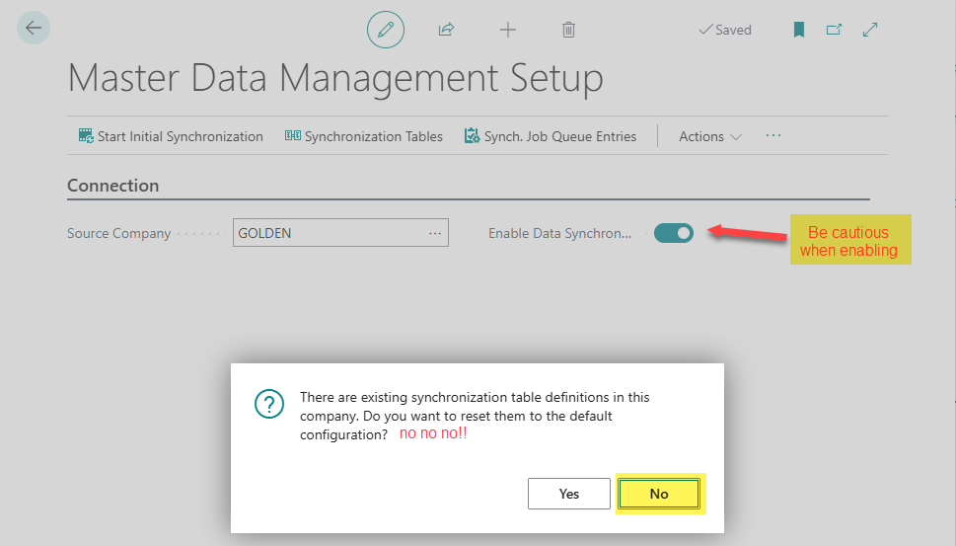Click the question mark dialog icon
Screen dimensions: 956x546
point(268,404)
